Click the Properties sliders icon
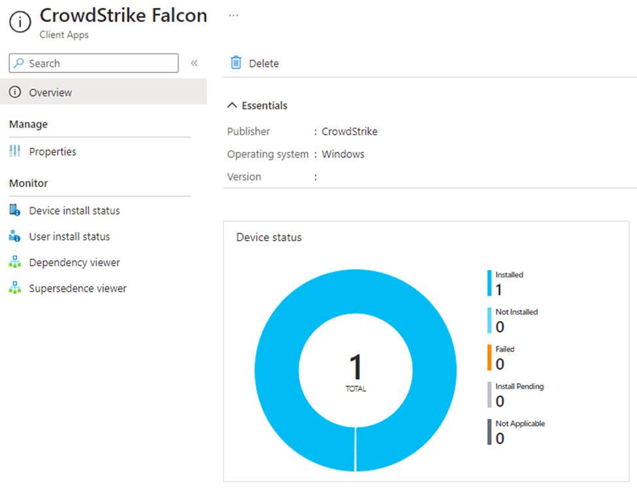Screen dimensions: 637x495 (15, 152)
